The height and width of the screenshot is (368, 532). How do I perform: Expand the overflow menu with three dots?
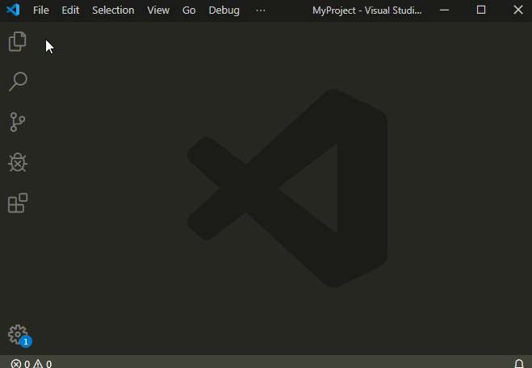coord(260,10)
